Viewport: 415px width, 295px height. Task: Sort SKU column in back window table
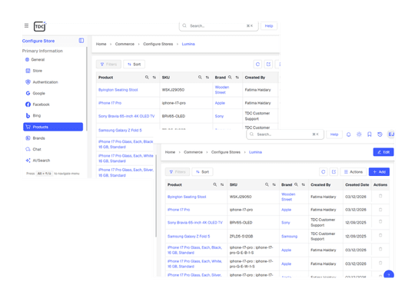point(207,78)
